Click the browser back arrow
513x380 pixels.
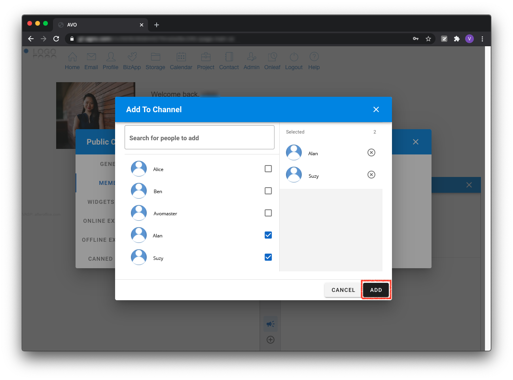pos(31,39)
